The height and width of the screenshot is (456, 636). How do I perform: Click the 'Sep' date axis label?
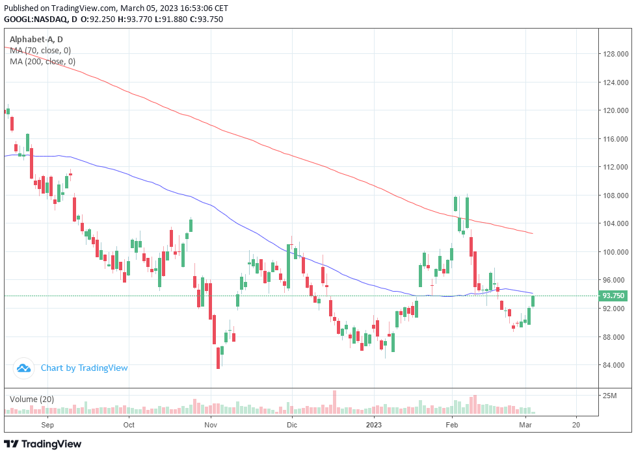(47, 425)
